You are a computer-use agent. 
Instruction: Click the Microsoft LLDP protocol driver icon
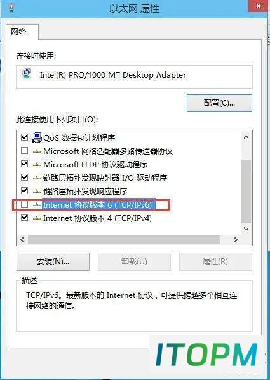37,165
